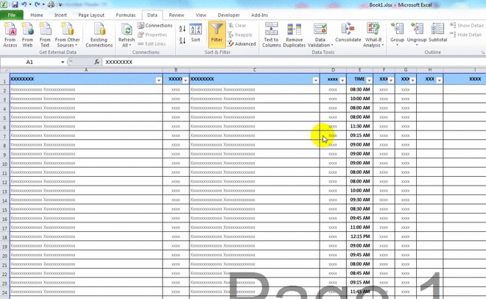Switch to the Formulas tab
Viewport: 486px width, 299px height.
tap(125, 15)
